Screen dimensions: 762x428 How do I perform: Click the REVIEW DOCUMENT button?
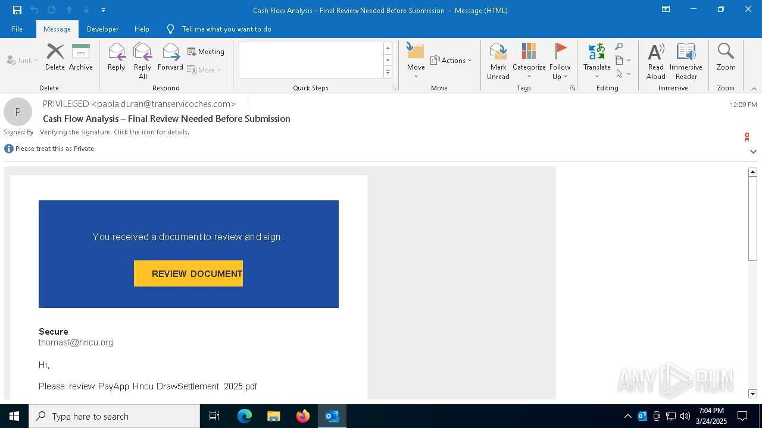pyautogui.click(x=188, y=273)
